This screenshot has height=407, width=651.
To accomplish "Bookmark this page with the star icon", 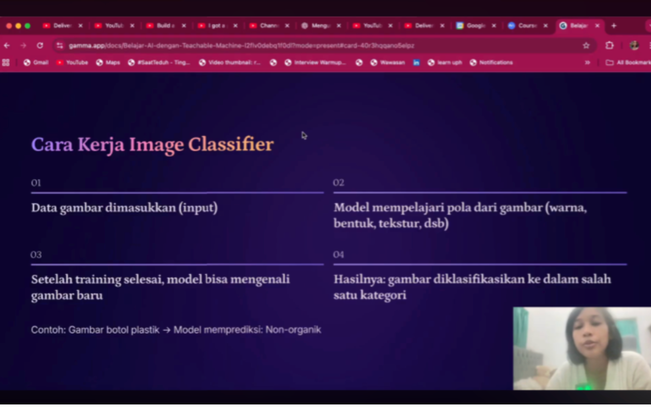I will [x=586, y=46].
